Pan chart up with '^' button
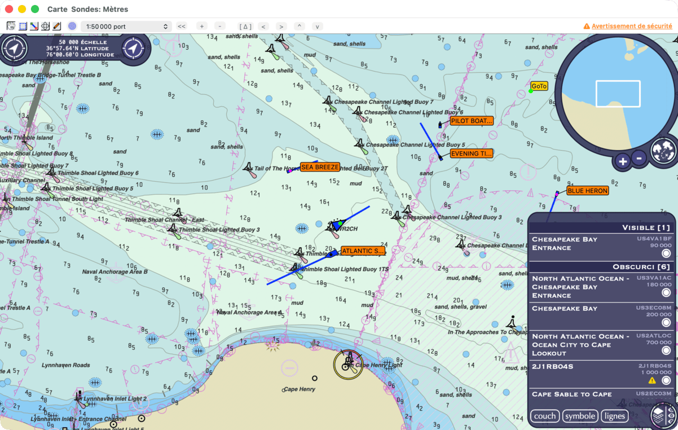678x430 pixels. 300,26
